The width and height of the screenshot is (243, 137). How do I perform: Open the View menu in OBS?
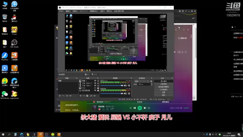click(x=75, y=11)
